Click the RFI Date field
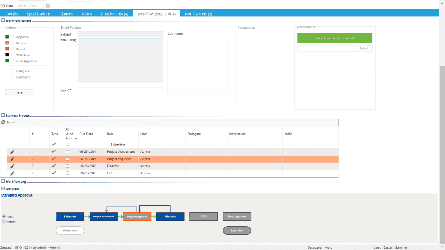 click(31, 6)
